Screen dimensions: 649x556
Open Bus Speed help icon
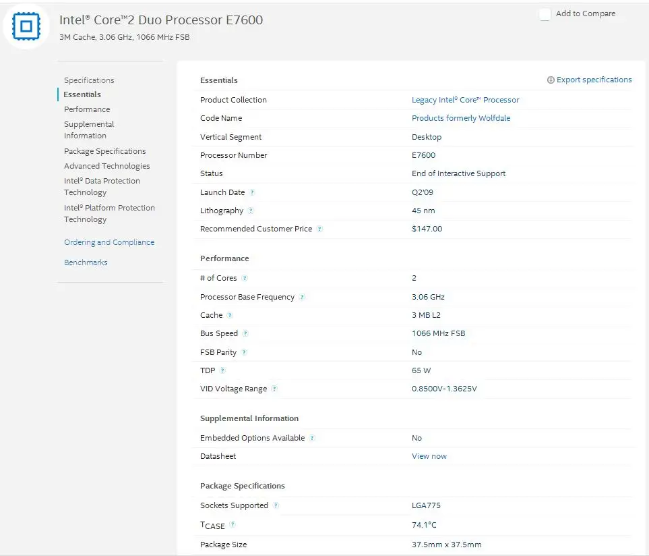(245, 333)
